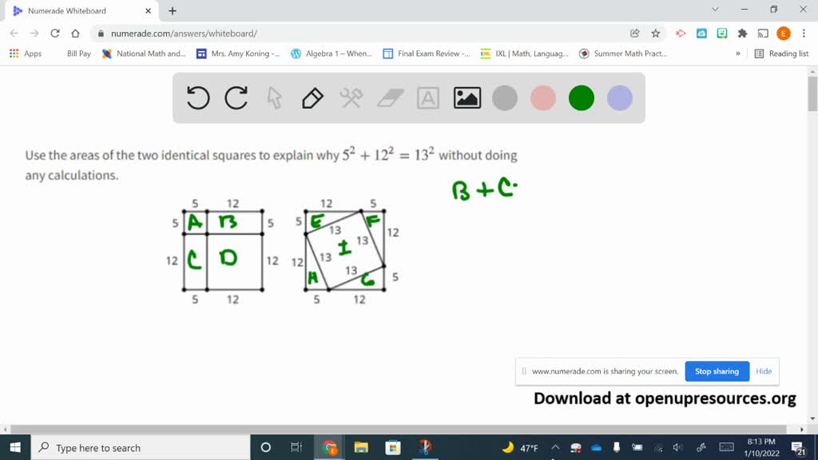Open the Insert Image tool

pos(467,97)
